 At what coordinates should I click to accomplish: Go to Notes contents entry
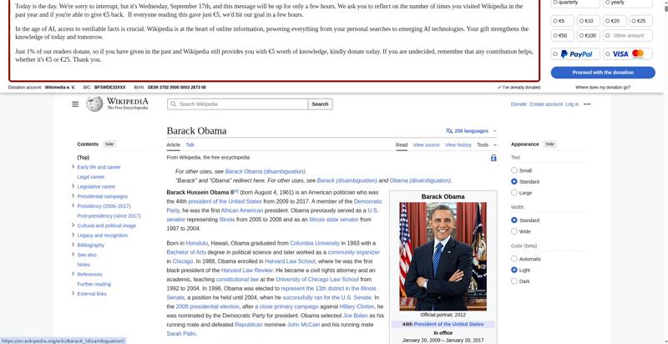pyautogui.click(x=83, y=265)
